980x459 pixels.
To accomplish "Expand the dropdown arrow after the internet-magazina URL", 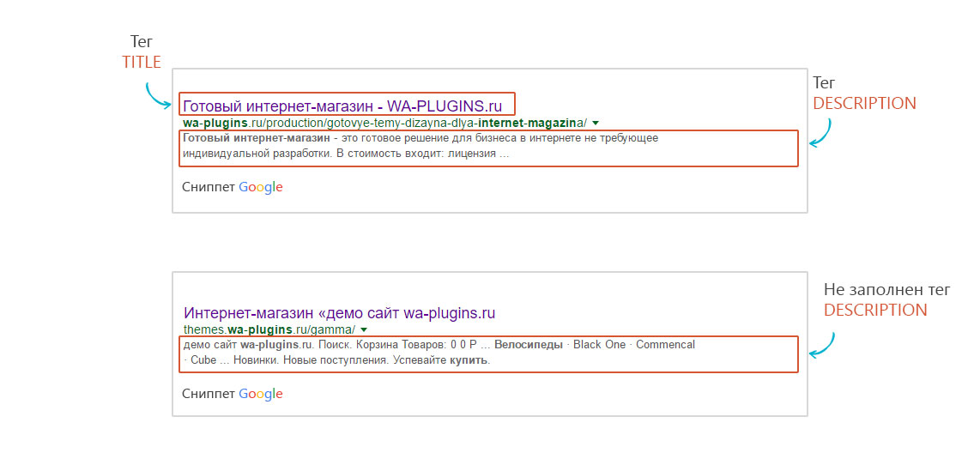I will [x=596, y=123].
